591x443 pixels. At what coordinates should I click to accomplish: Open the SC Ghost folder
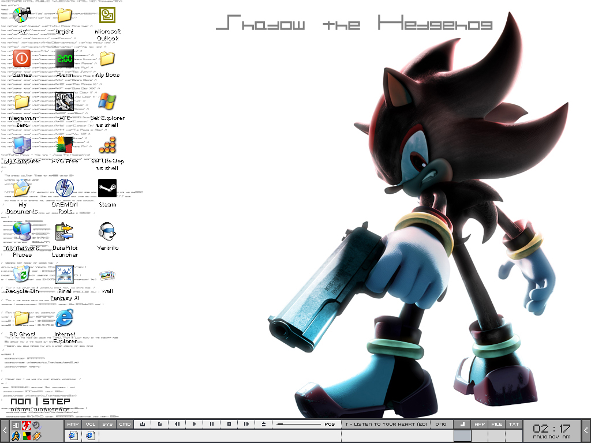22,318
